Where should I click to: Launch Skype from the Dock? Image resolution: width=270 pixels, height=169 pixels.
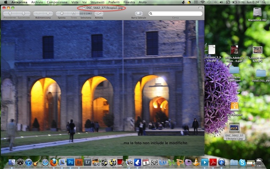click(x=242, y=162)
